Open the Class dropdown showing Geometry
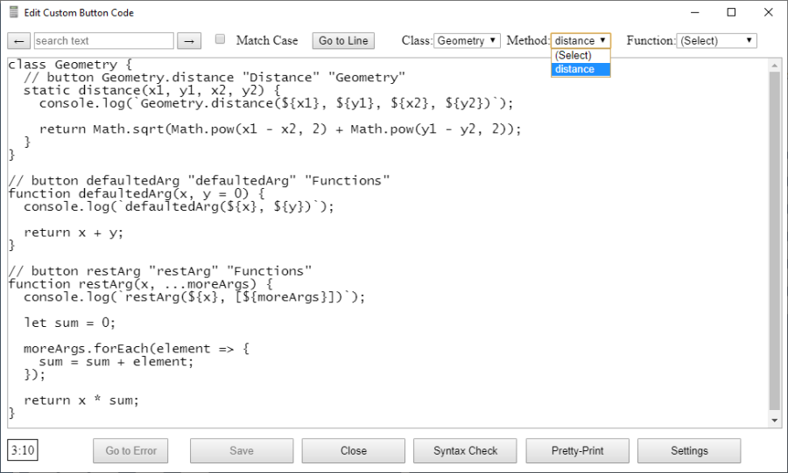This screenshot has width=788, height=473. [x=467, y=41]
